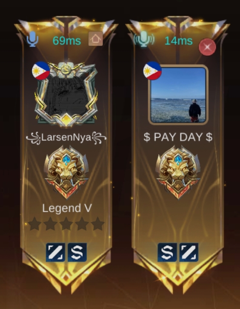Tap the $ PAY DAY $ player name
The height and width of the screenshot is (309, 240).
pyautogui.click(x=178, y=137)
